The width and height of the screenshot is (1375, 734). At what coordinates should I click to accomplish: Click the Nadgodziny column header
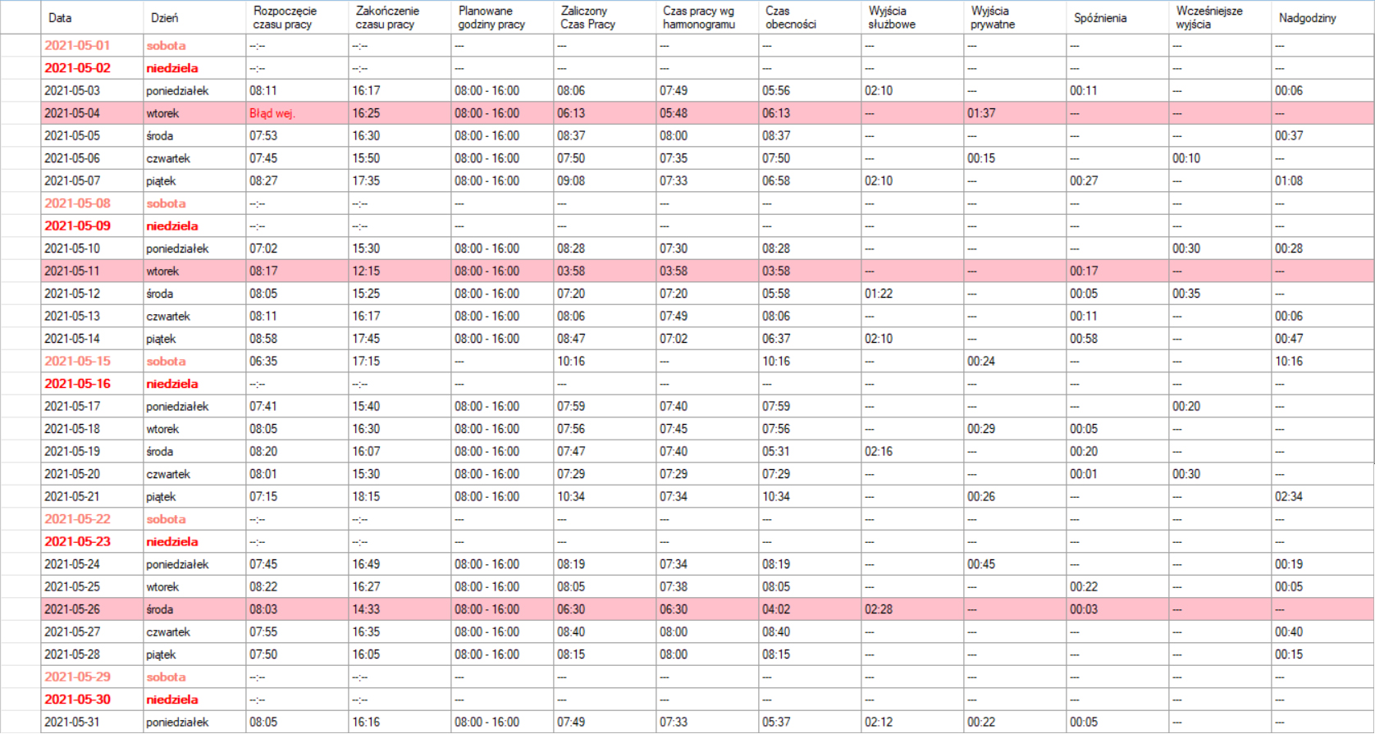1322,17
